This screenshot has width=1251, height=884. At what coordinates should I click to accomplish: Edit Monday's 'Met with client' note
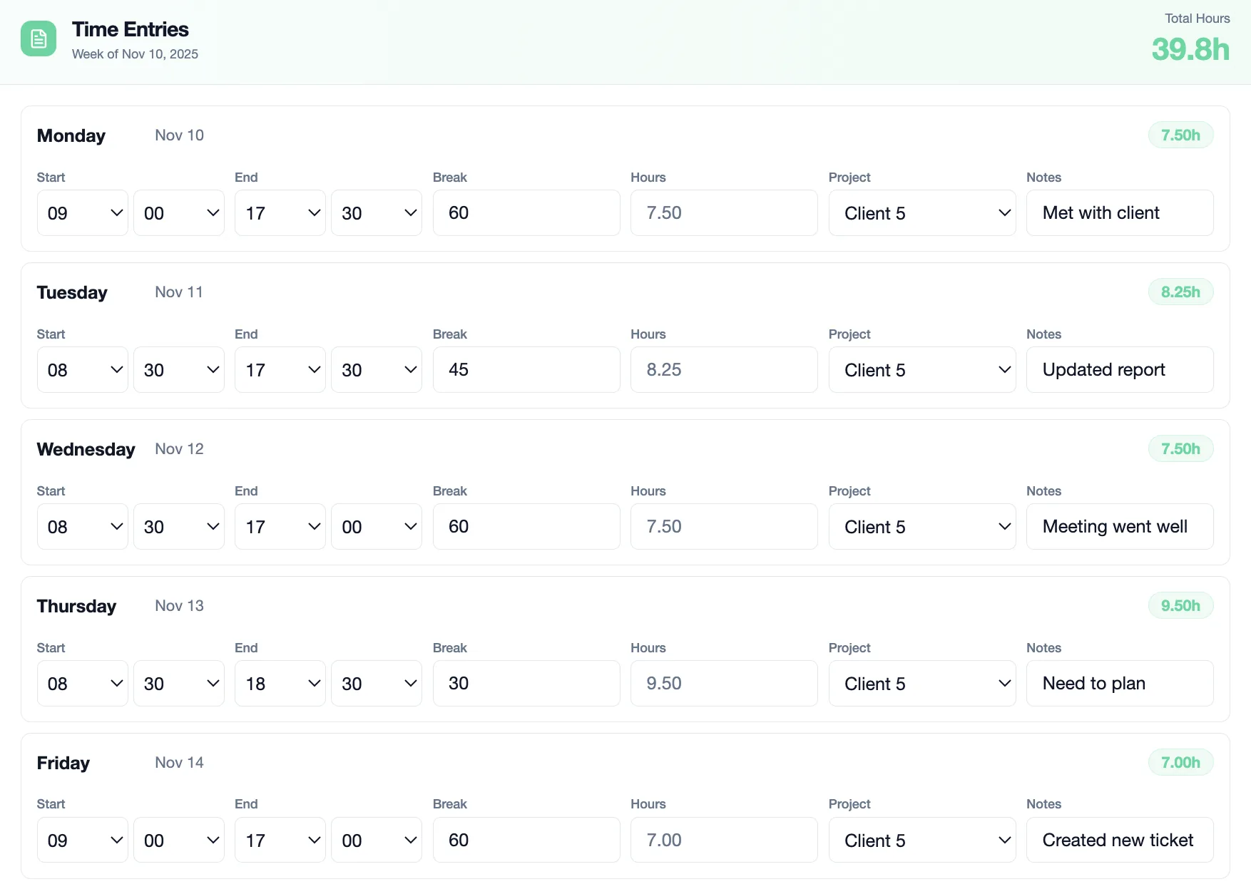1119,213
